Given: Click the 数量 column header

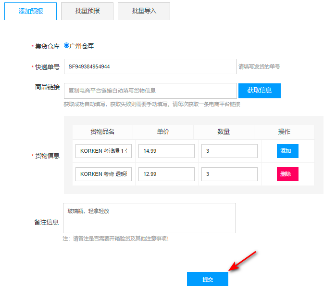Looking at the screenshot, I should pos(224,132).
